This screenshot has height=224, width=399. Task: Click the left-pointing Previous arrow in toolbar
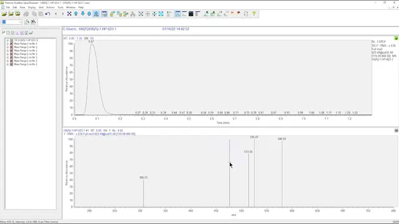click(x=56, y=14)
